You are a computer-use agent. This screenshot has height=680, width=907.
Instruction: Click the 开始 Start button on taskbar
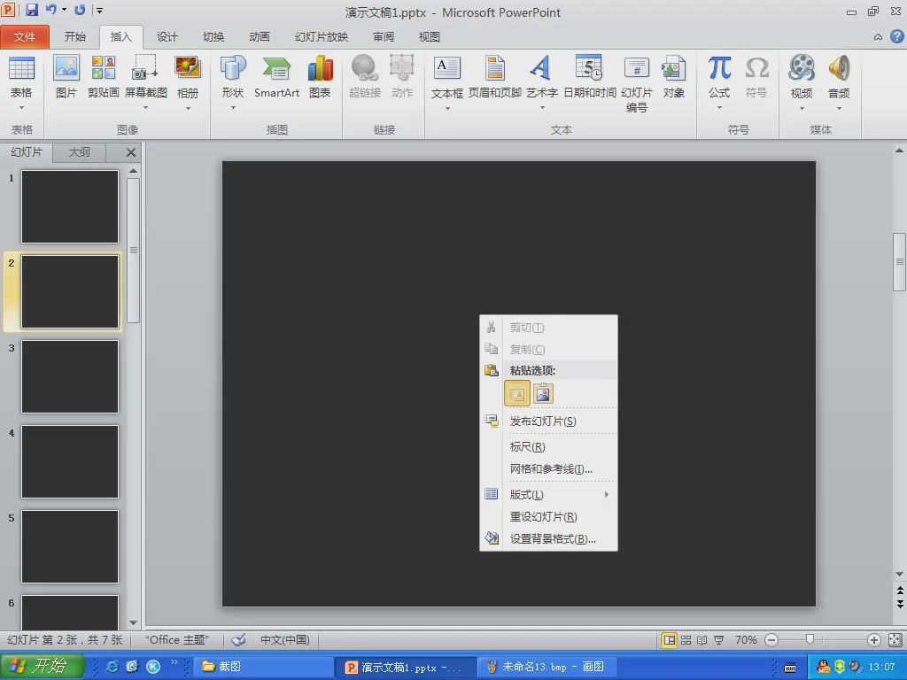[x=42, y=667]
